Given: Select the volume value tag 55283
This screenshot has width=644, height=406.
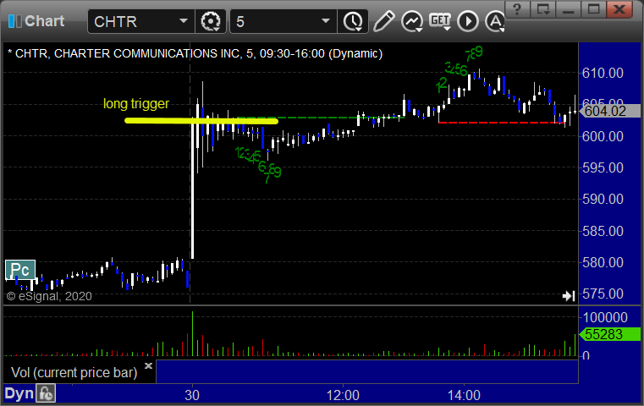Looking at the screenshot, I should [609, 334].
